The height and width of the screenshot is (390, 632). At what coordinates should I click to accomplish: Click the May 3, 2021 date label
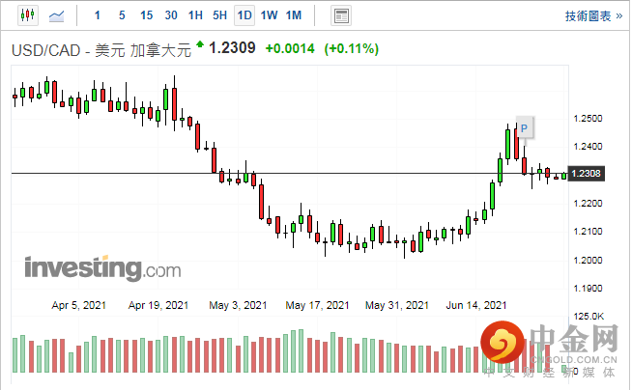click(x=238, y=305)
